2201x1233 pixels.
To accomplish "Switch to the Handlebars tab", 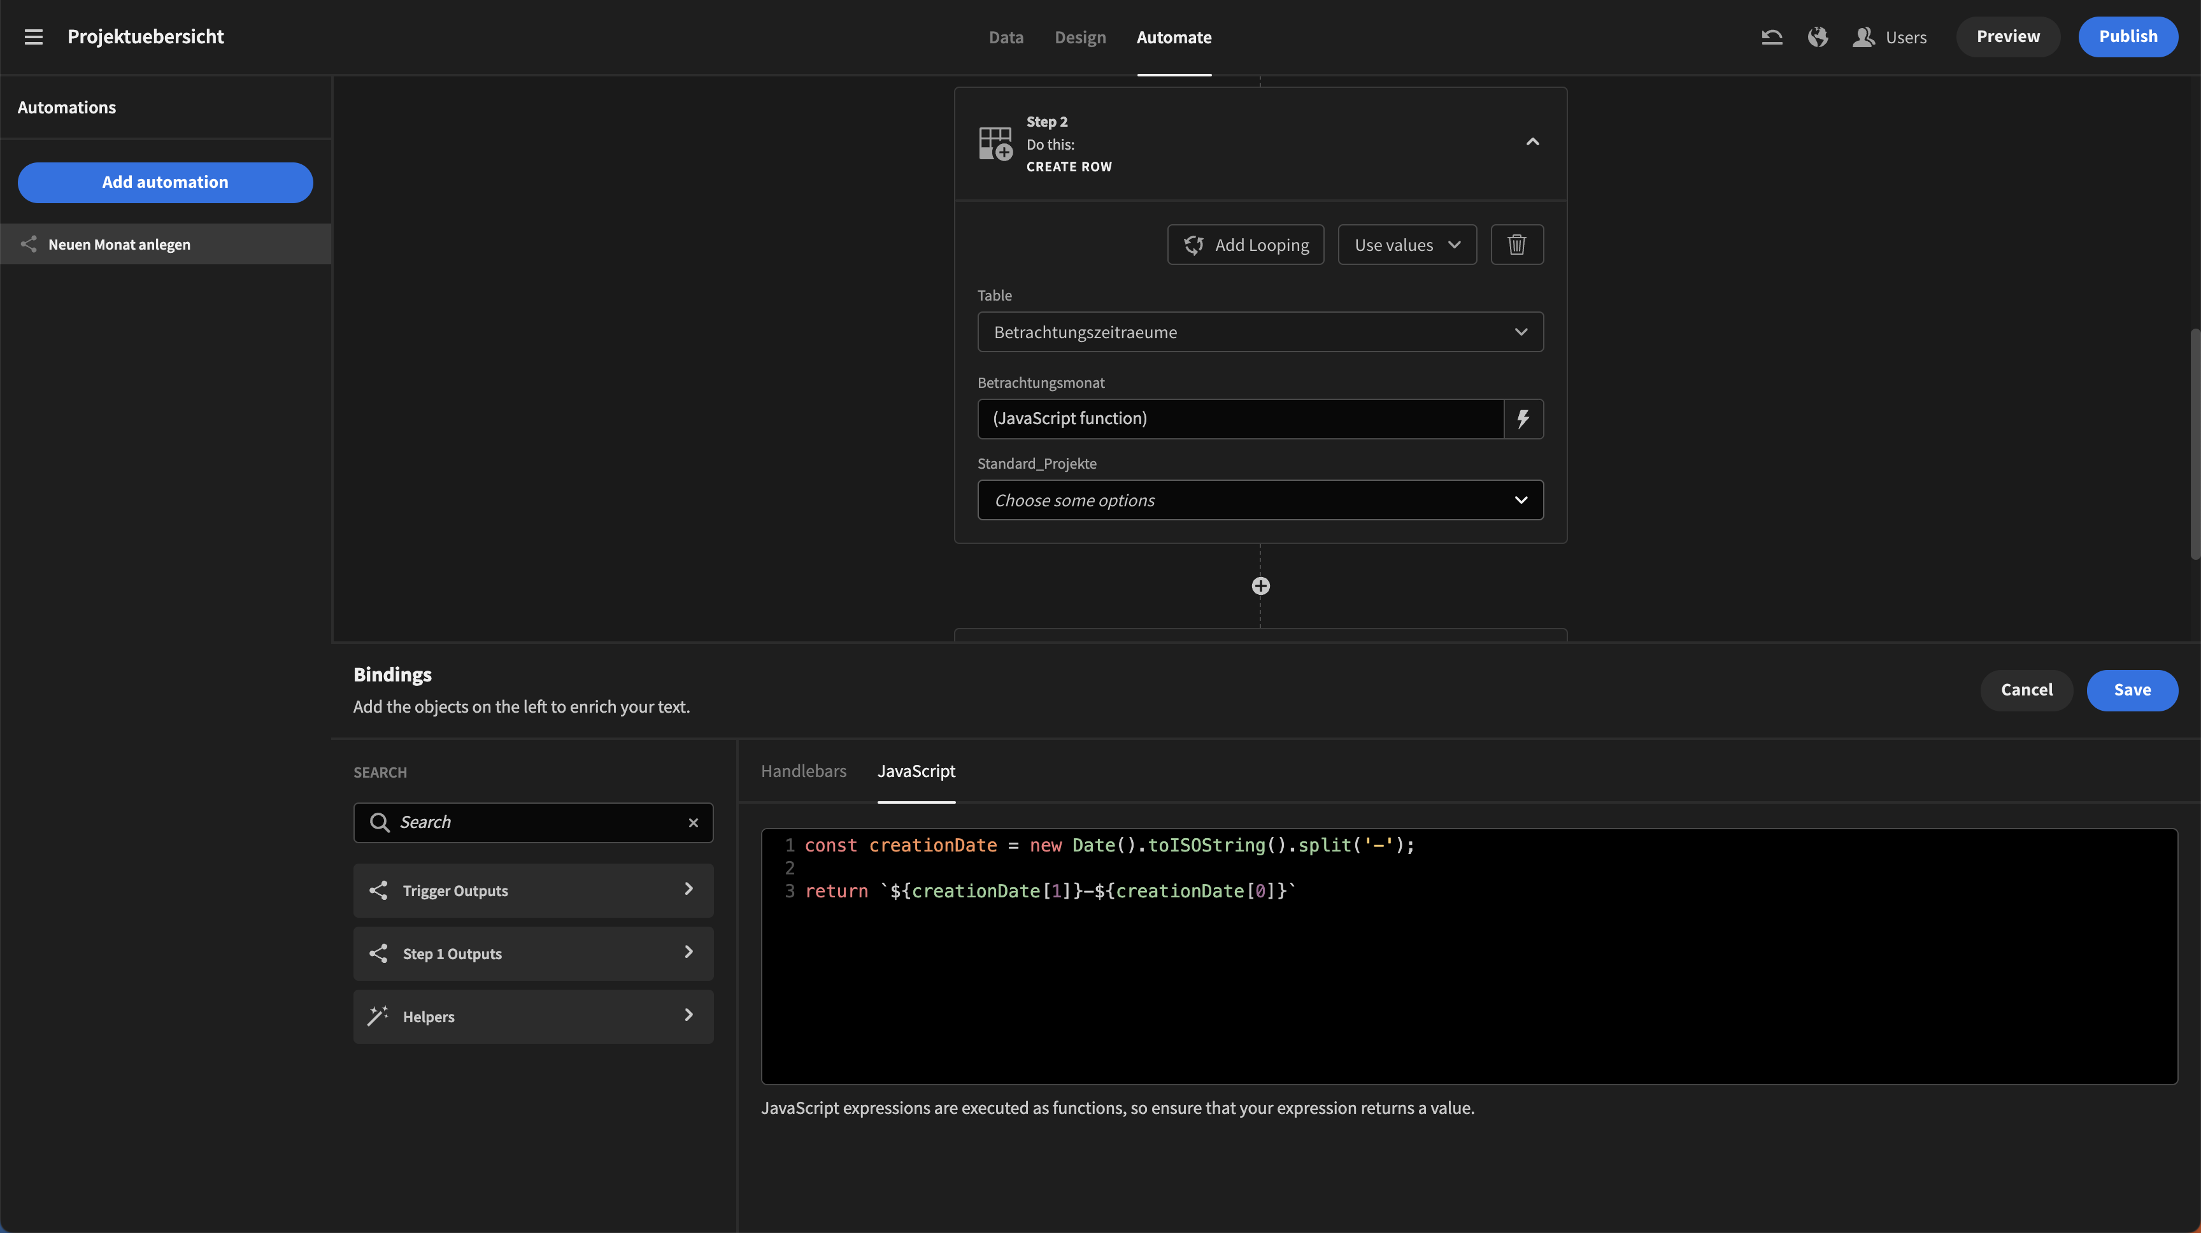I will tap(803, 771).
